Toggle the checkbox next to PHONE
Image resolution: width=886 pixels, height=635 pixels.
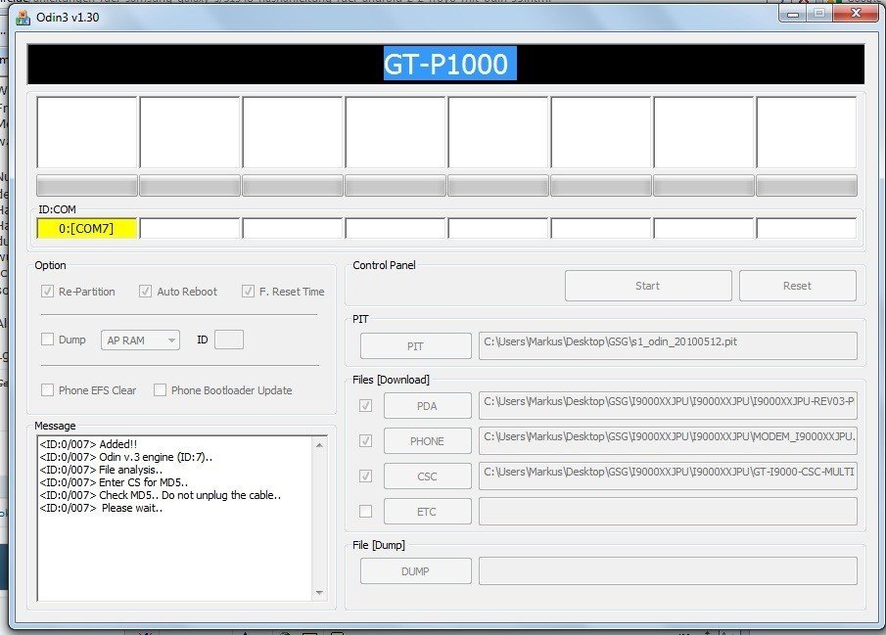(365, 440)
